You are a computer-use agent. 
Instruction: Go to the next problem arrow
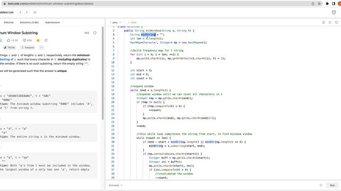[27, 12]
